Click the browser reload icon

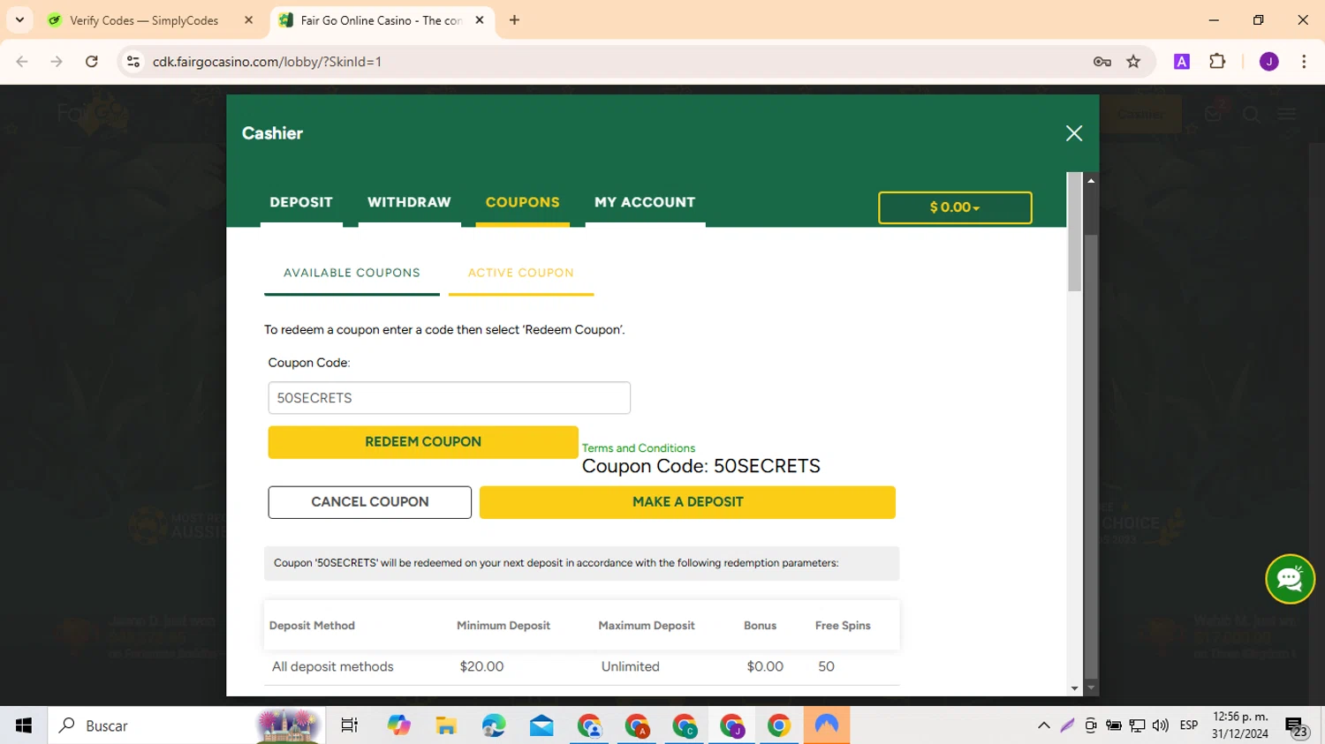pos(92,62)
